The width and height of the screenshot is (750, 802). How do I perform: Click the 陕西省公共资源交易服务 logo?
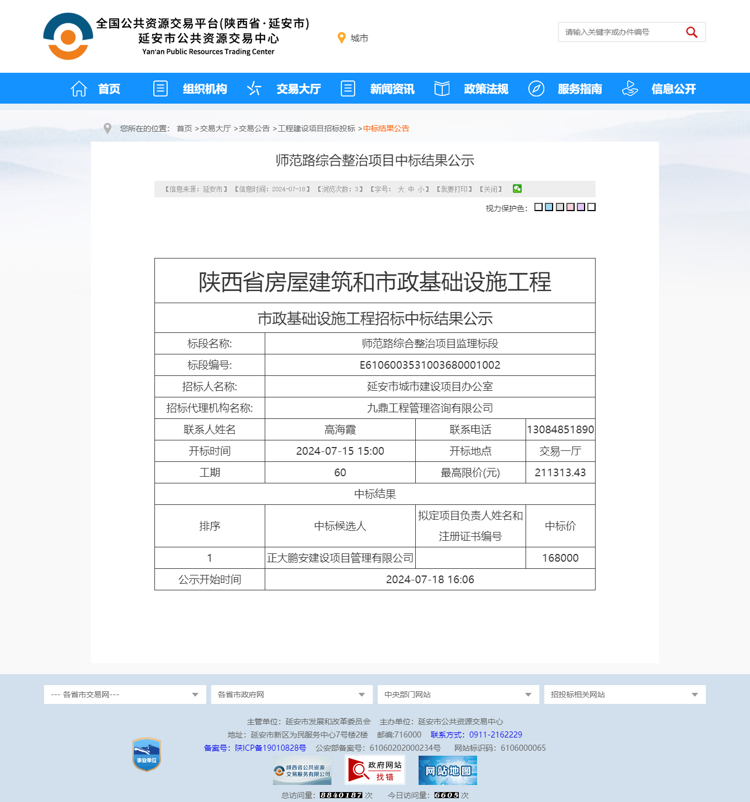pos(302,770)
